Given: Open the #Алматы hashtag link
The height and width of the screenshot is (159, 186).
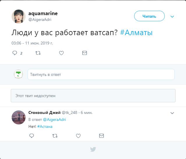Looking at the screenshot, I should coord(136,33).
